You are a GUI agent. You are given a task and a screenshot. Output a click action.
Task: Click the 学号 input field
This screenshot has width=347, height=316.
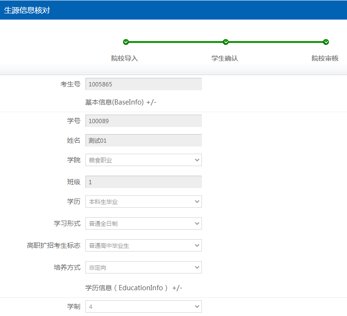click(143, 121)
